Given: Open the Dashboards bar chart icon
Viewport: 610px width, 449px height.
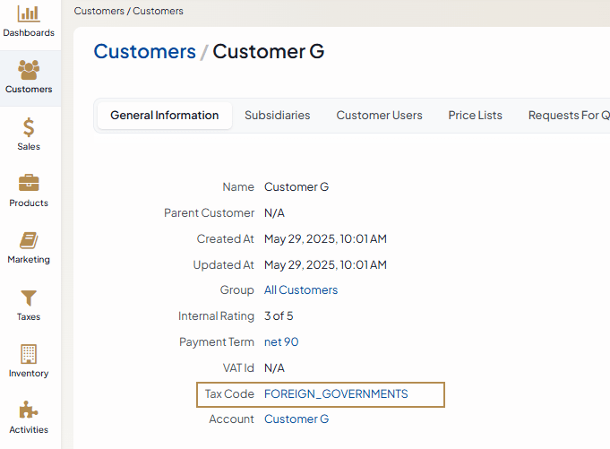Looking at the screenshot, I should pos(29,14).
